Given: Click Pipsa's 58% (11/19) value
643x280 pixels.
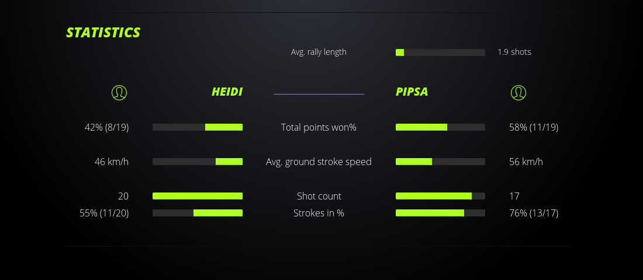Looking at the screenshot, I should click(x=534, y=127).
